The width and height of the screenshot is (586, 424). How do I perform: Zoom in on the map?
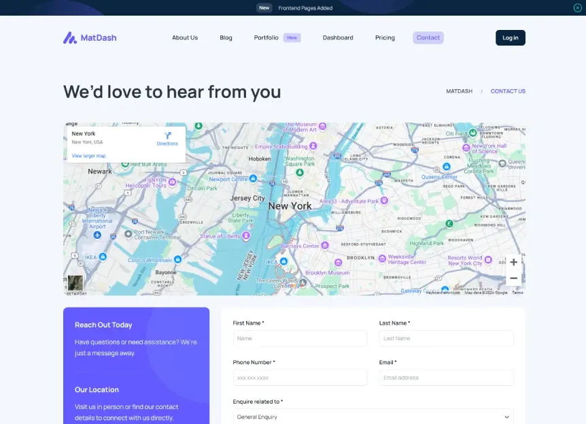point(513,262)
